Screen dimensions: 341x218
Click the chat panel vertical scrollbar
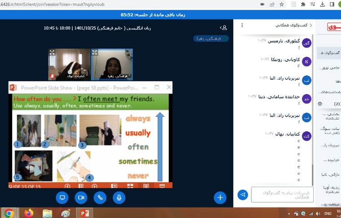coord(313,174)
